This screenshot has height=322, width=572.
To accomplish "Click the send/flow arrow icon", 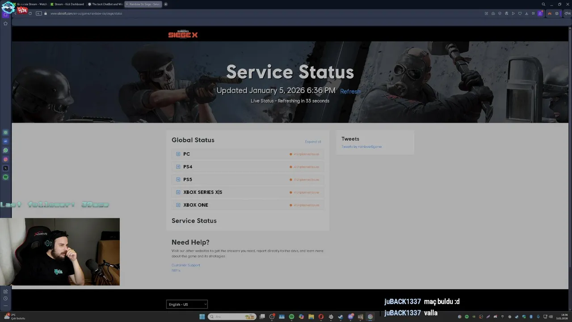I will pos(513,13).
